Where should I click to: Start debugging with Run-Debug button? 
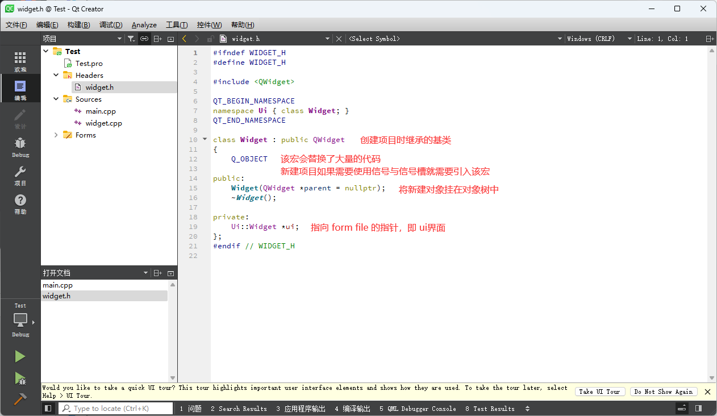pos(20,378)
